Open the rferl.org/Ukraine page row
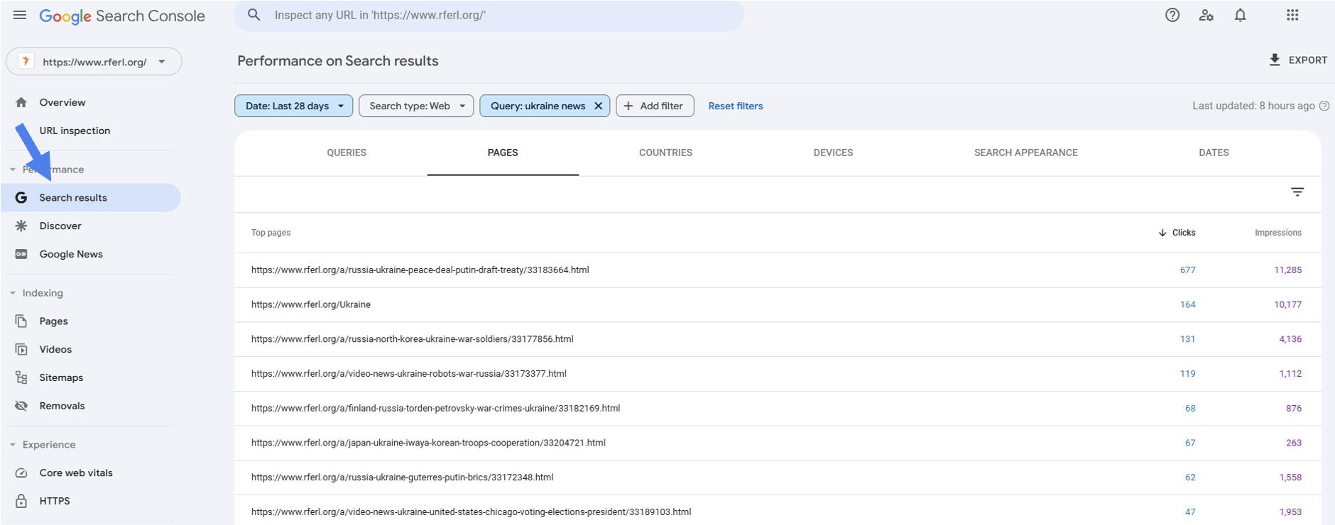 pos(778,304)
